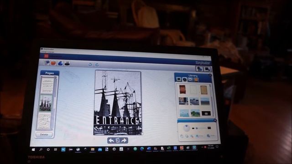The height and width of the screenshot is (164, 292).
Task: Undo with the left circular arrow
Action: pos(90,65)
